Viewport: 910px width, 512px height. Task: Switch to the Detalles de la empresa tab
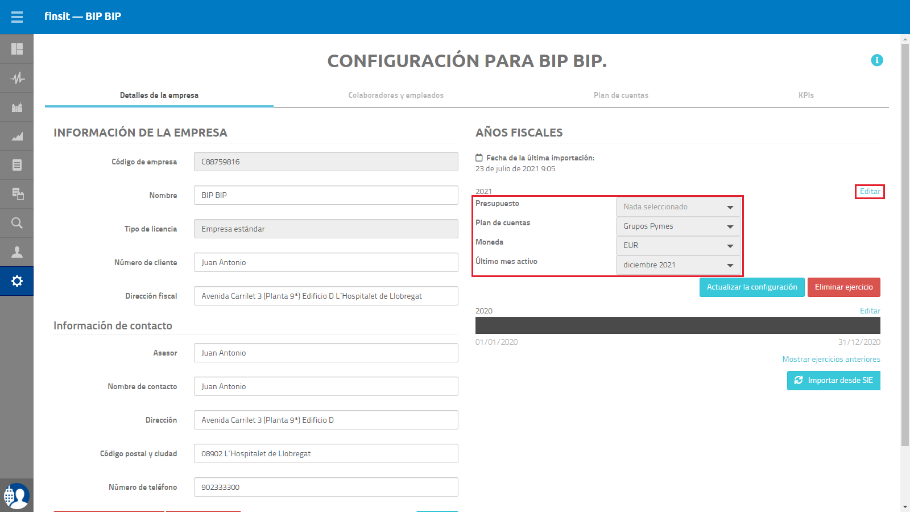pyautogui.click(x=159, y=96)
